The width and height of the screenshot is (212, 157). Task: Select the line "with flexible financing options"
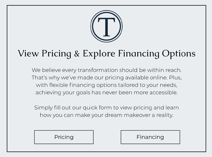click(x=107, y=85)
